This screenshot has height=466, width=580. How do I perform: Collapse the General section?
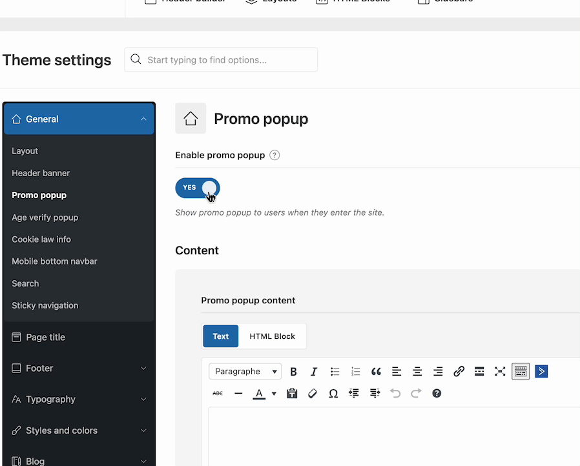[79, 119]
